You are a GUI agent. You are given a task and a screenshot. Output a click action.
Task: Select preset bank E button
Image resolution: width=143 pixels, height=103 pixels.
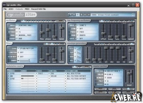click(85, 15)
